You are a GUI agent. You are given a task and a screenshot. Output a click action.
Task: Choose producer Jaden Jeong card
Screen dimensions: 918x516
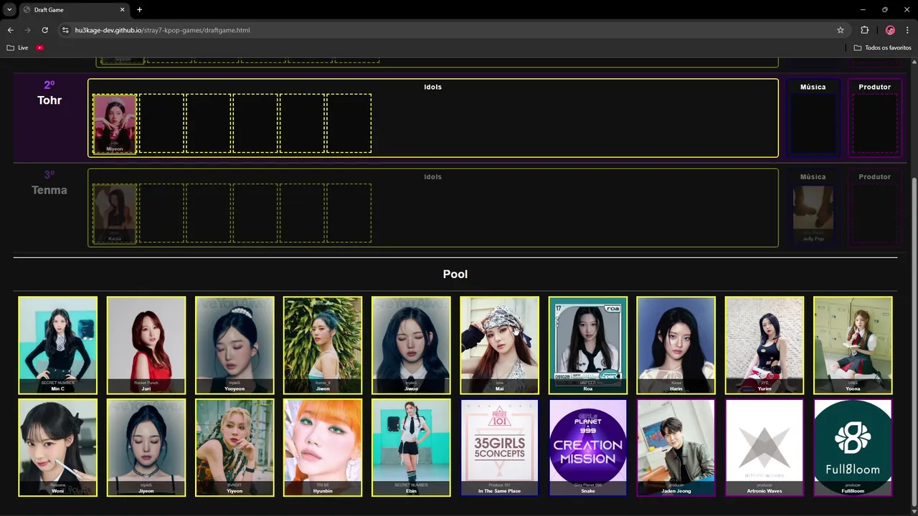(676, 448)
